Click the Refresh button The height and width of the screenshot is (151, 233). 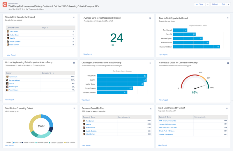click(215, 4)
